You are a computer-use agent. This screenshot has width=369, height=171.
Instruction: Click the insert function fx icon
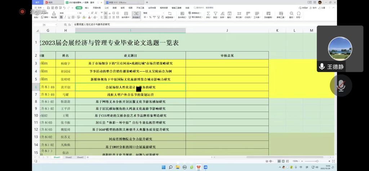pos(70,24)
